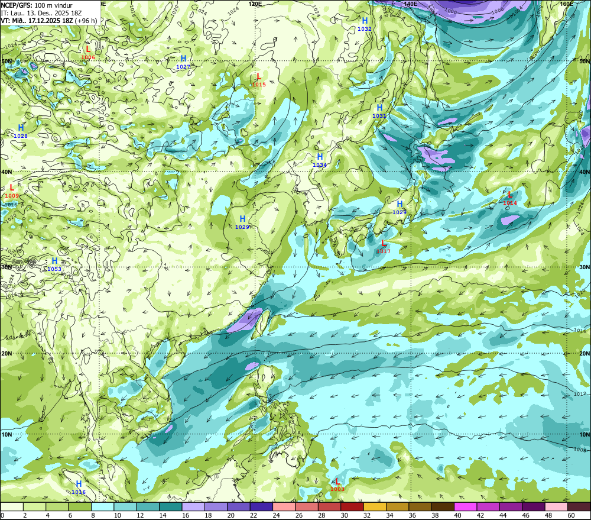
Task: Click the L marker labeled 1006
Action: click(88, 49)
